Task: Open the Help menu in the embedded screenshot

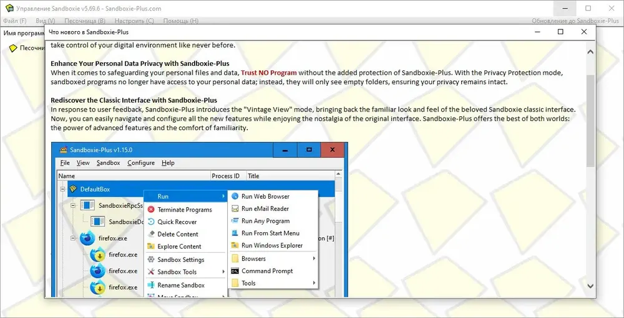Action: [168, 163]
